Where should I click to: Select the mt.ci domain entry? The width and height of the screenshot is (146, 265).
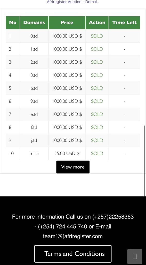[34, 153]
